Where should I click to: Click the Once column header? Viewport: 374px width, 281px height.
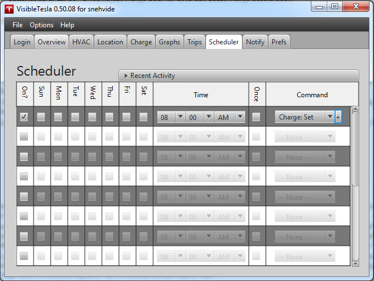(x=257, y=94)
